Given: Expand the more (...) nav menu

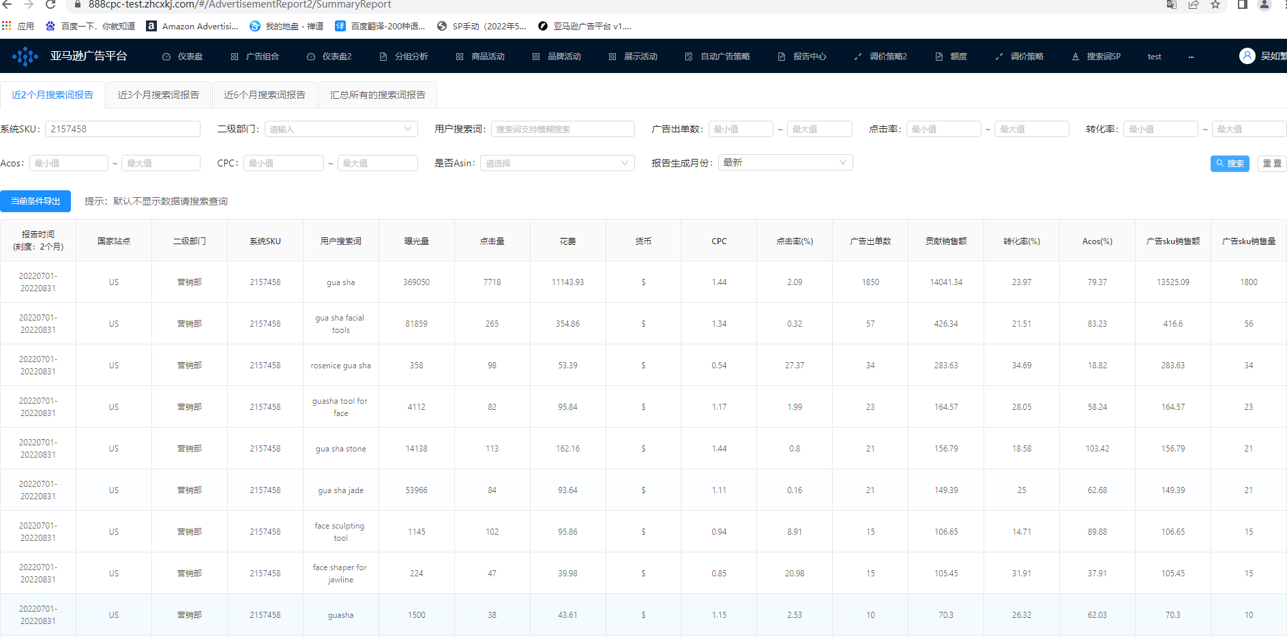Looking at the screenshot, I should [1191, 57].
